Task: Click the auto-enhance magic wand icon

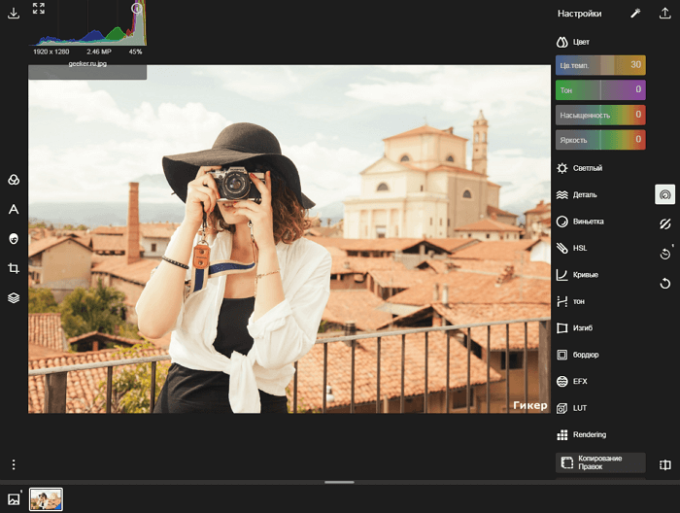Action: pyautogui.click(x=635, y=14)
